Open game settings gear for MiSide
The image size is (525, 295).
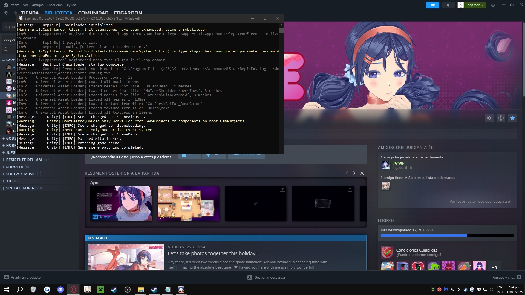click(x=489, y=118)
